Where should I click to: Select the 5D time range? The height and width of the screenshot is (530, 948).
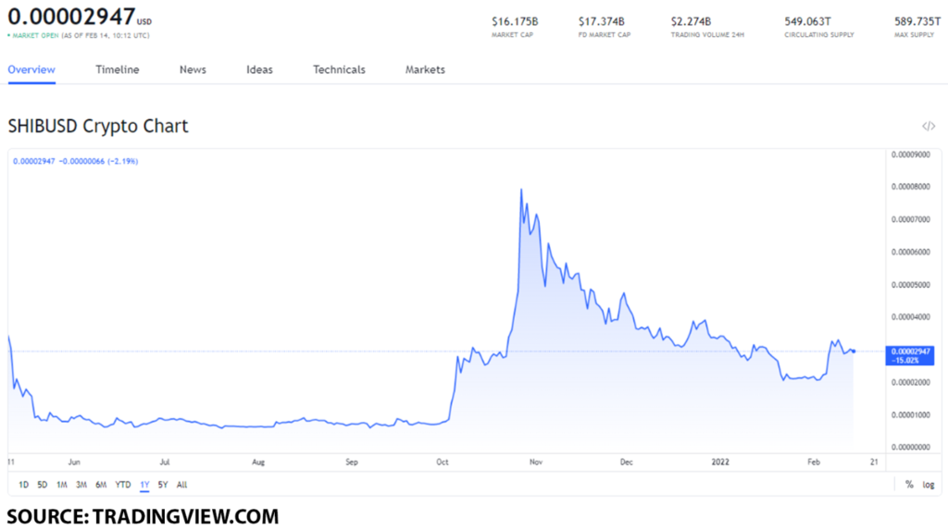43,485
